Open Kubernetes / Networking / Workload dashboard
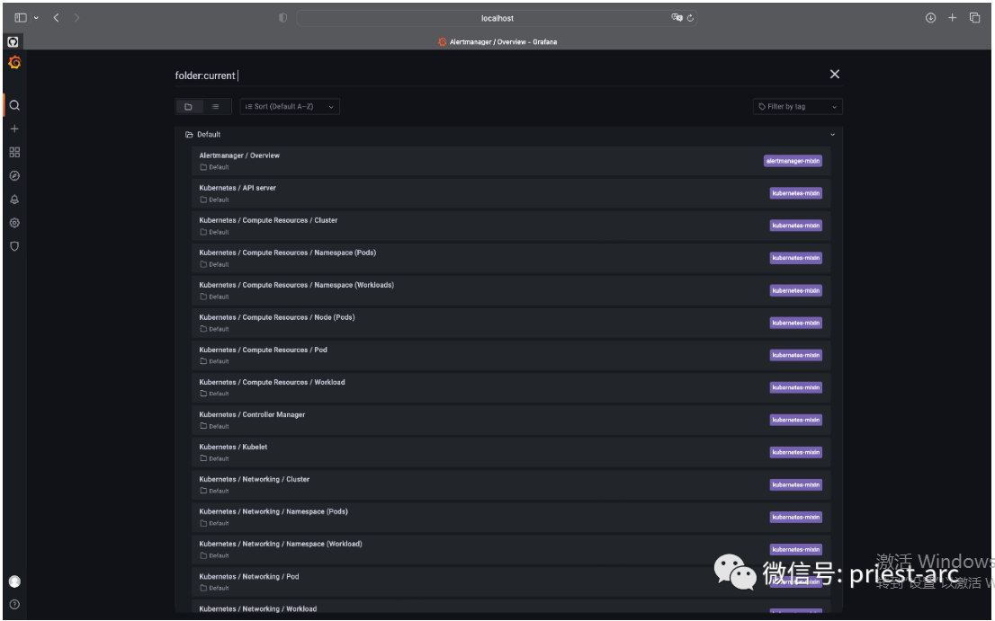Viewport: 995px width, 621px height. [511, 607]
